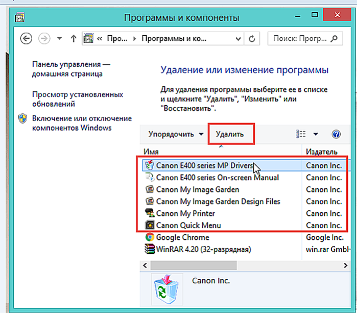Click the address bar control panel icon
Image resolution: width=357 pixels, height=313 pixels.
click(88, 38)
